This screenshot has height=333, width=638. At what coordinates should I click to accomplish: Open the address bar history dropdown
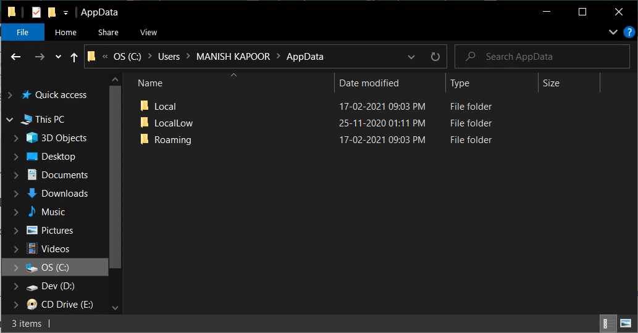pos(411,57)
